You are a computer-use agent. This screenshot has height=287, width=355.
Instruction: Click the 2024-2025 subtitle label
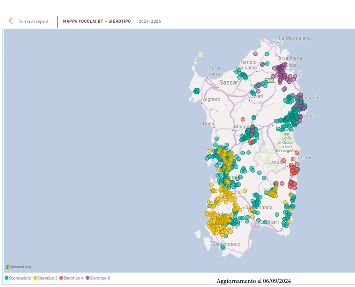tap(150, 22)
